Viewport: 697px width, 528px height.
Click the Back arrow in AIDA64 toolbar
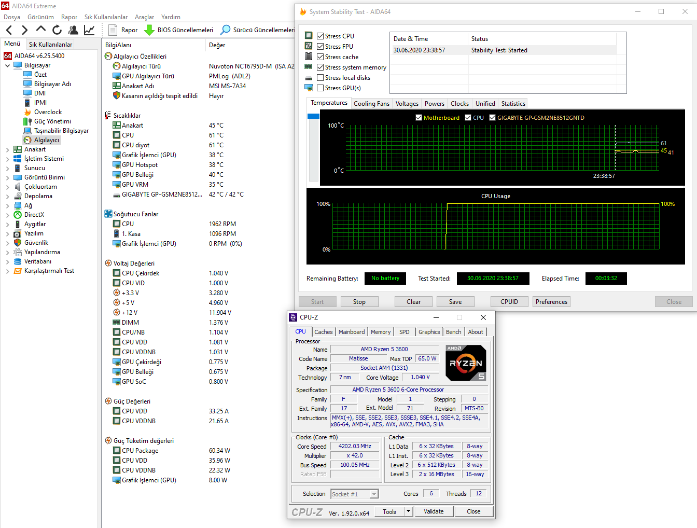[x=9, y=30]
